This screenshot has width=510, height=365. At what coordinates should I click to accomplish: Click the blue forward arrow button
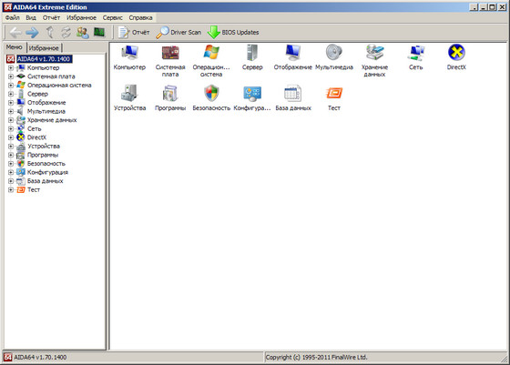point(32,32)
